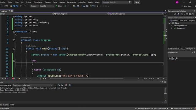196x110 pixels.
Task: Open Main(string[] args) member dropdown
Action: click(136, 14)
